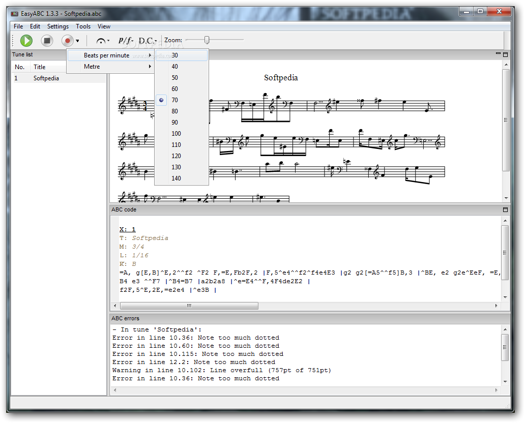Open the Tools menu
The height and width of the screenshot is (423, 525).
(83, 26)
